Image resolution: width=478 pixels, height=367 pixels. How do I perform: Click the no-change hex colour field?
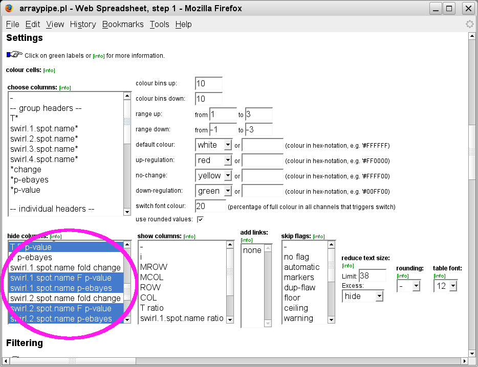tap(263, 175)
